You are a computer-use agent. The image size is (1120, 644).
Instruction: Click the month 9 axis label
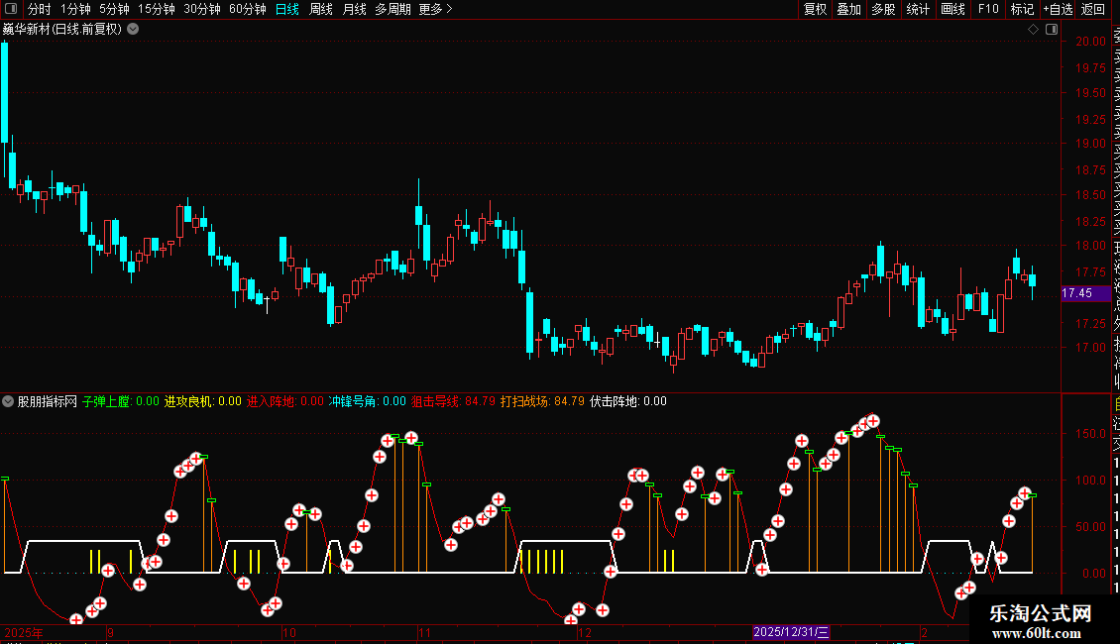pos(111,632)
